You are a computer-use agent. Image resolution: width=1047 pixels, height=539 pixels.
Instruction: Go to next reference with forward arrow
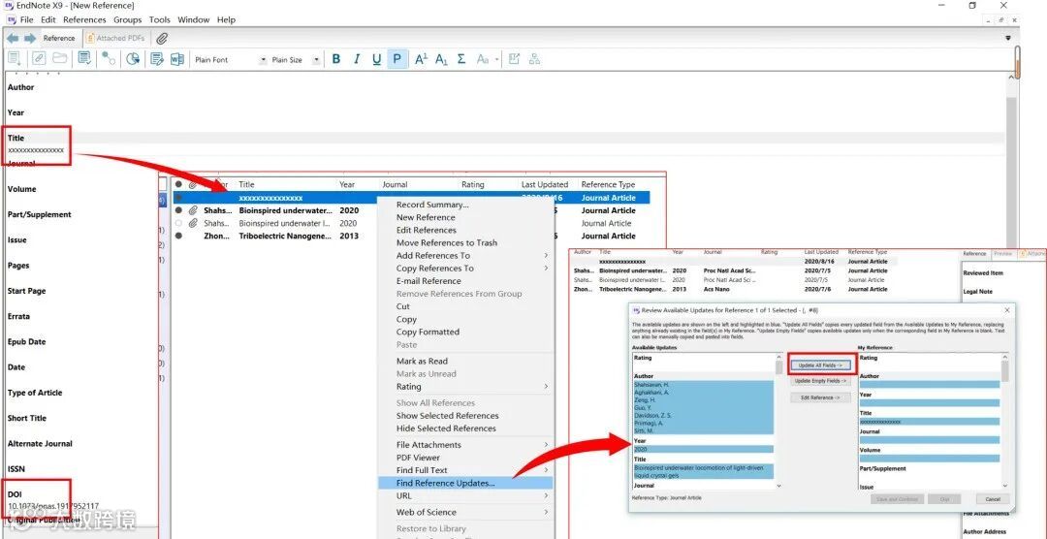tap(30, 38)
